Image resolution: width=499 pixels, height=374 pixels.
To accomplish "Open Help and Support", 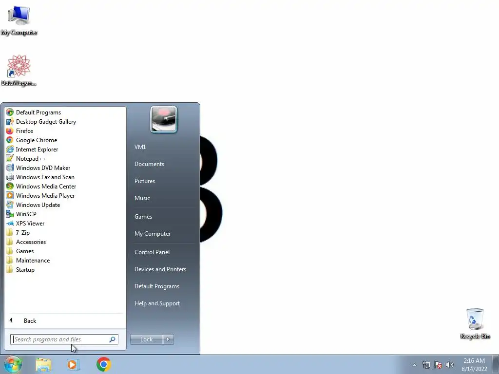I will coord(157,303).
